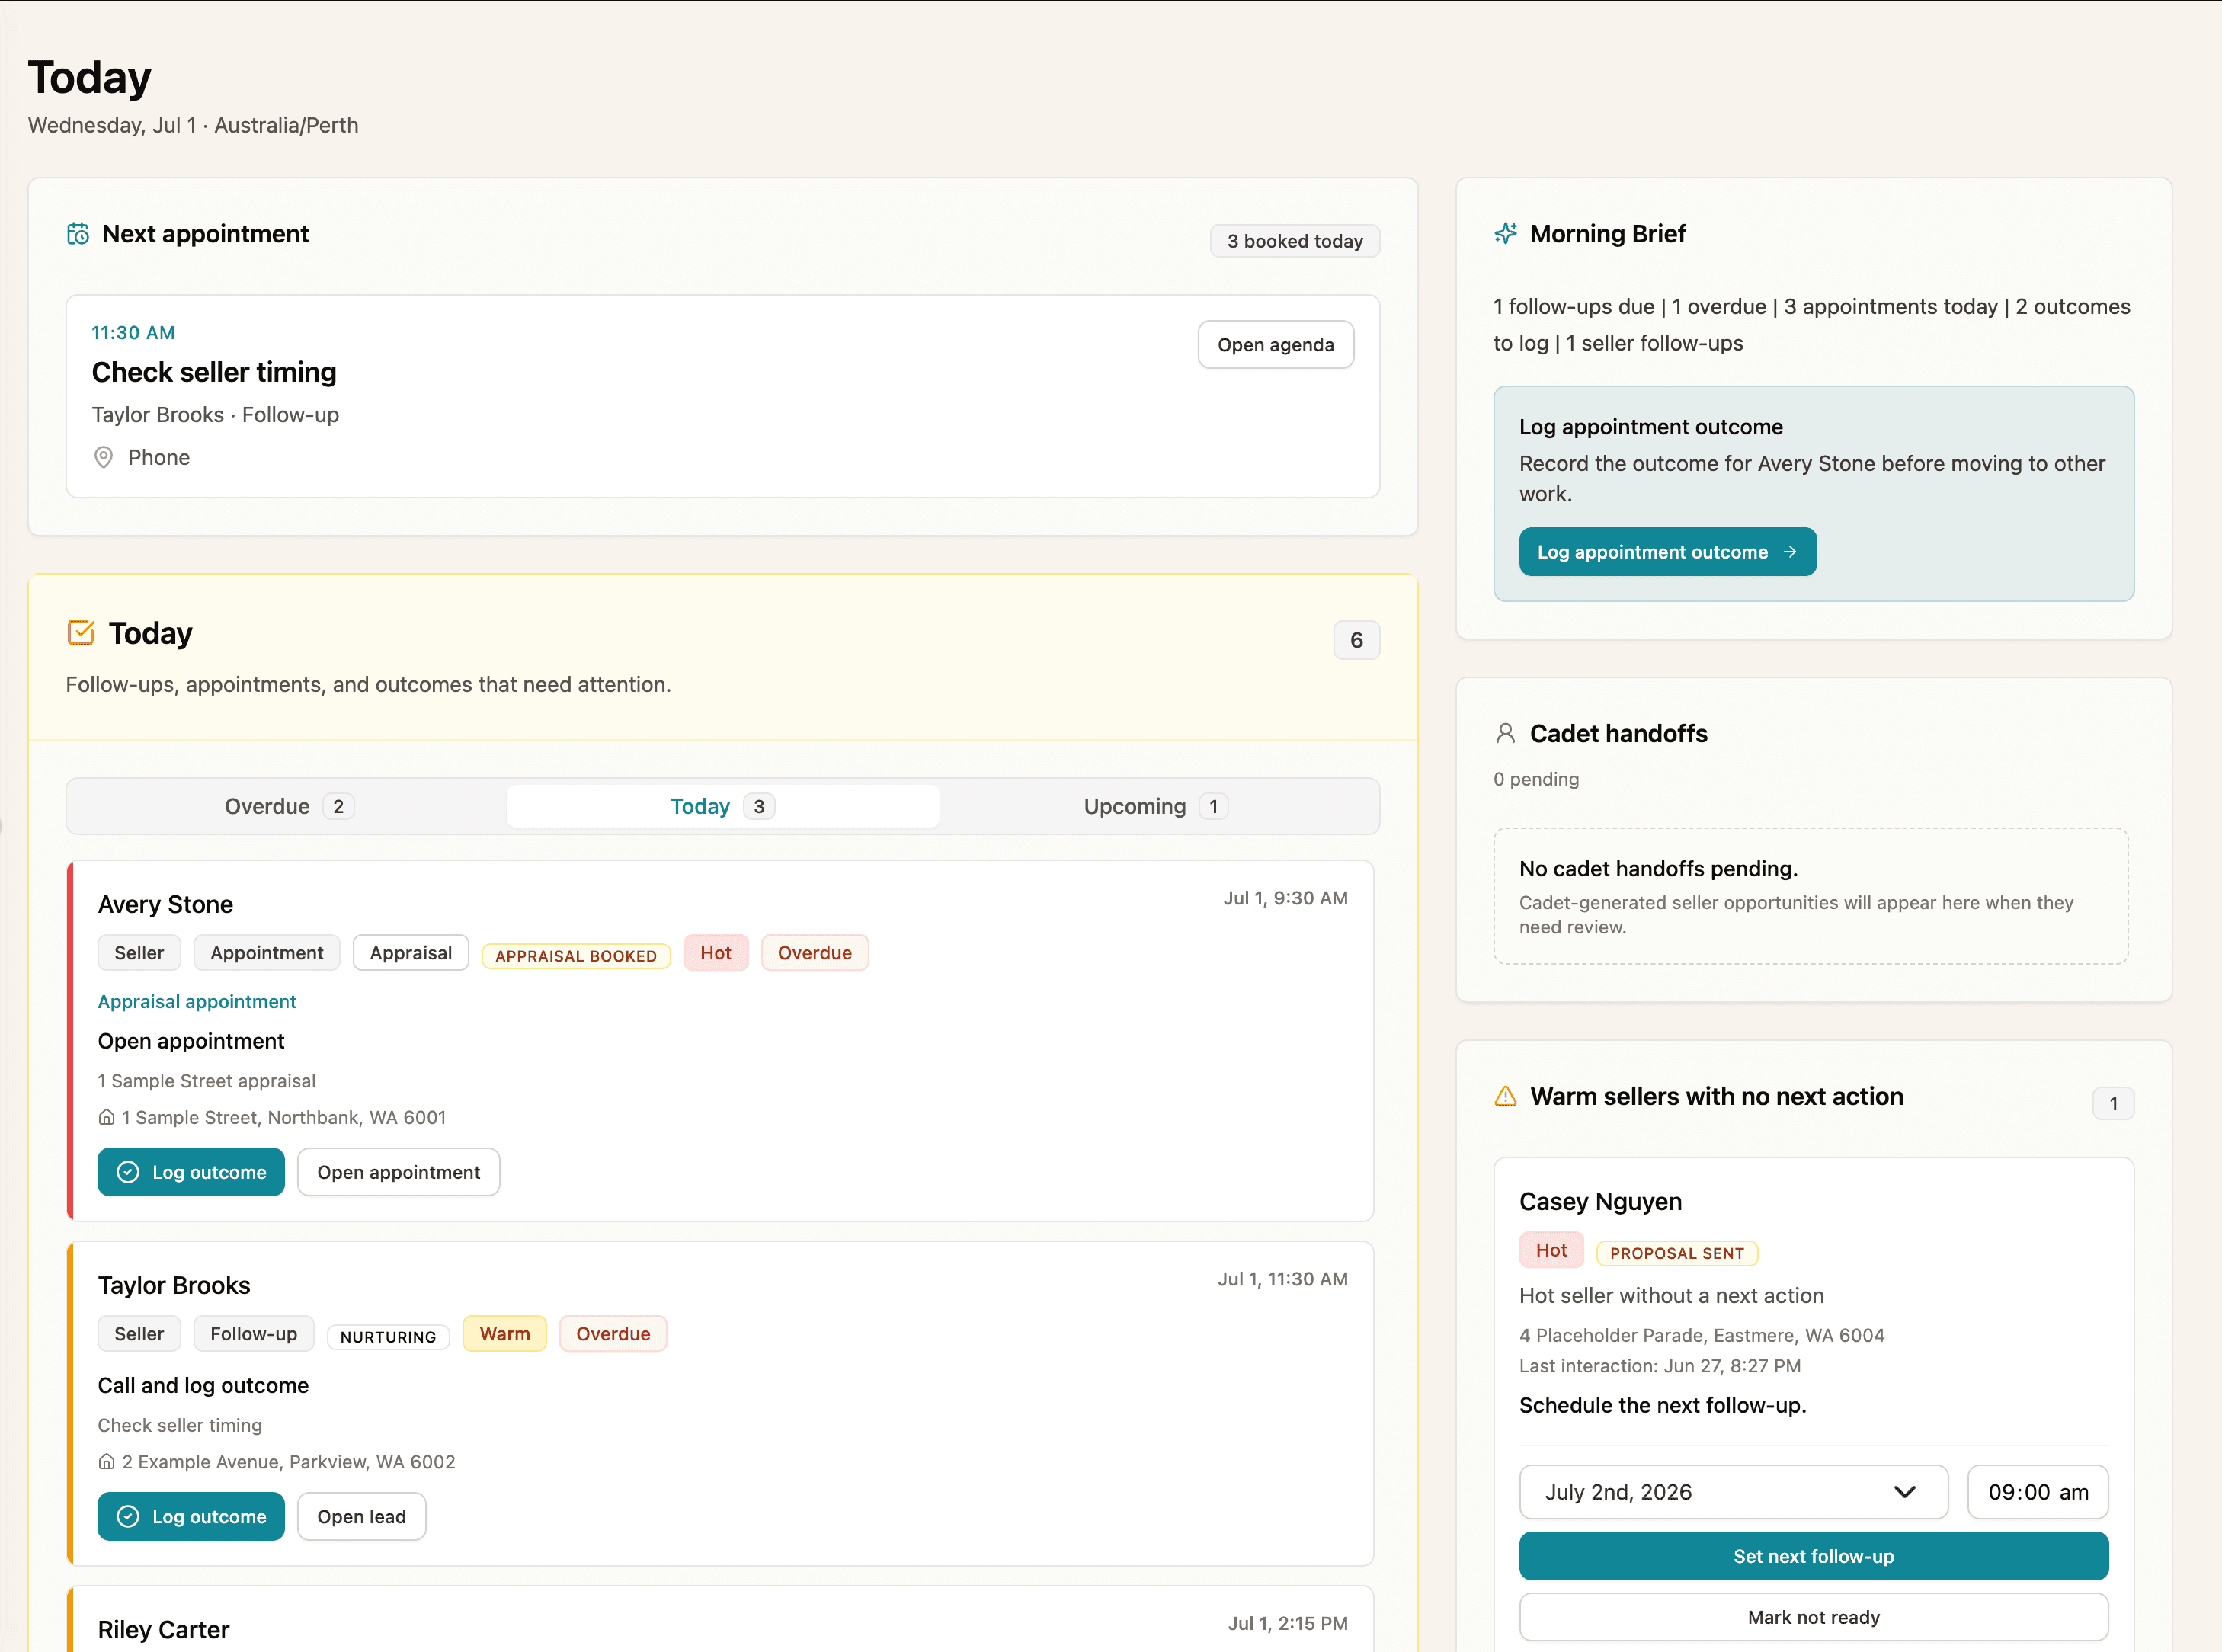Viewport: 2222px width, 1652px height.
Task: Click the orange checkbox icon beside Today heading
Action: click(81, 633)
